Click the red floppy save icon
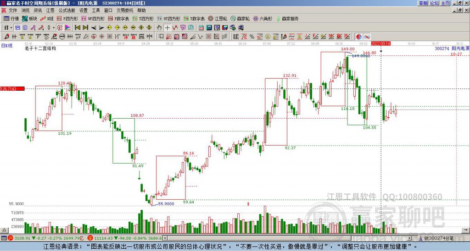Screen dimensions: 470x251 (225, 27)
